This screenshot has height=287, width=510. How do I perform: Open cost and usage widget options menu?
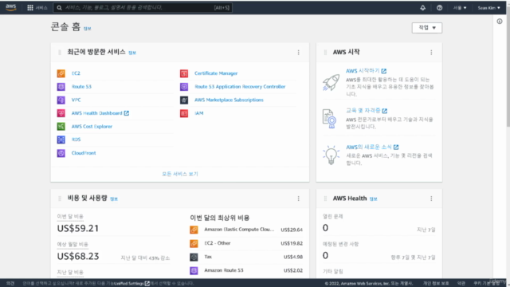pyautogui.click(x=299, y=199)
